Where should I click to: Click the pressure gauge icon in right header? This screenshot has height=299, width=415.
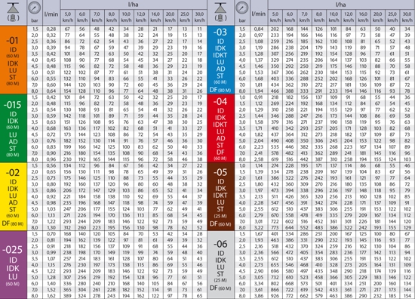[242, 8]
